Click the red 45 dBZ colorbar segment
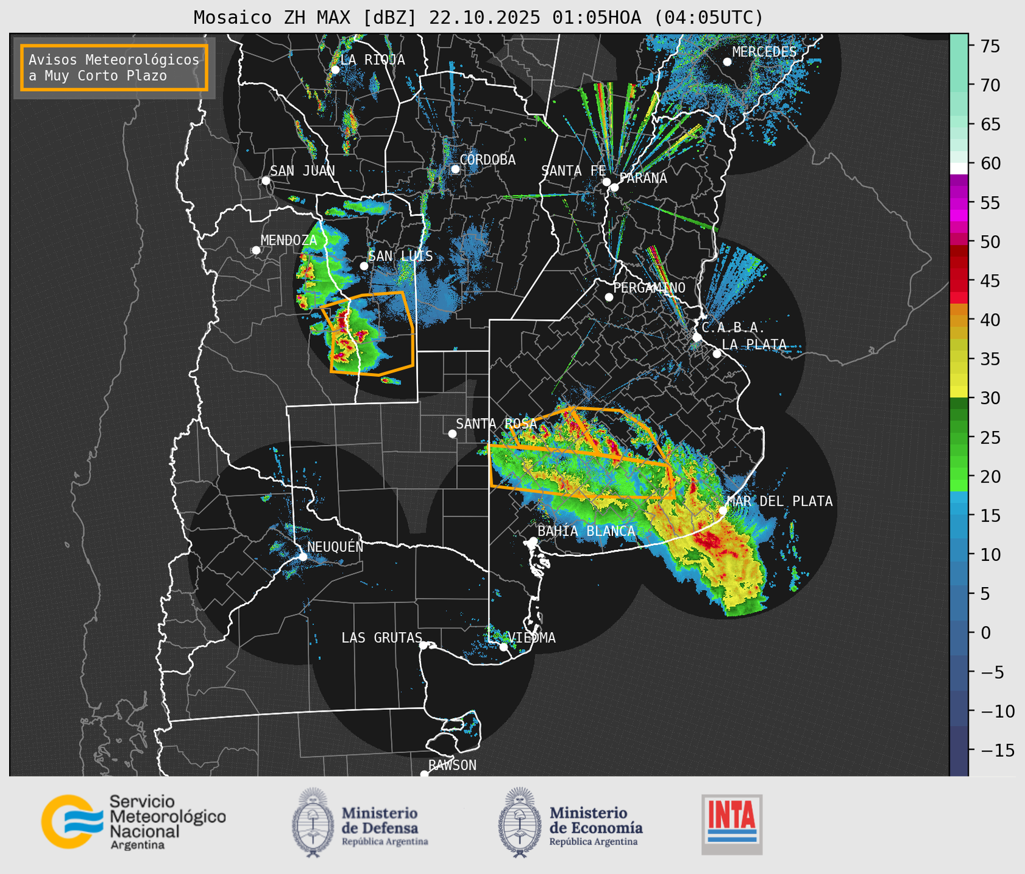 pyautogui.click(x=959, y=281)
